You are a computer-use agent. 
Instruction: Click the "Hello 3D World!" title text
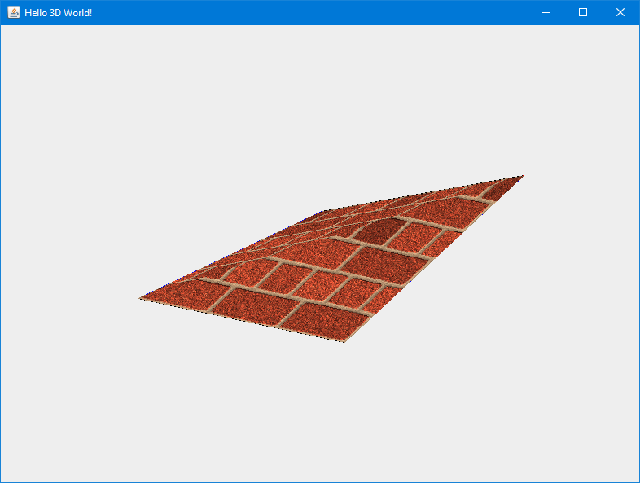(x=59, y=13)
